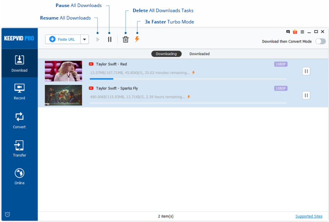
Task: Click the 2 item(s) status text
Action: pos(166,216)
